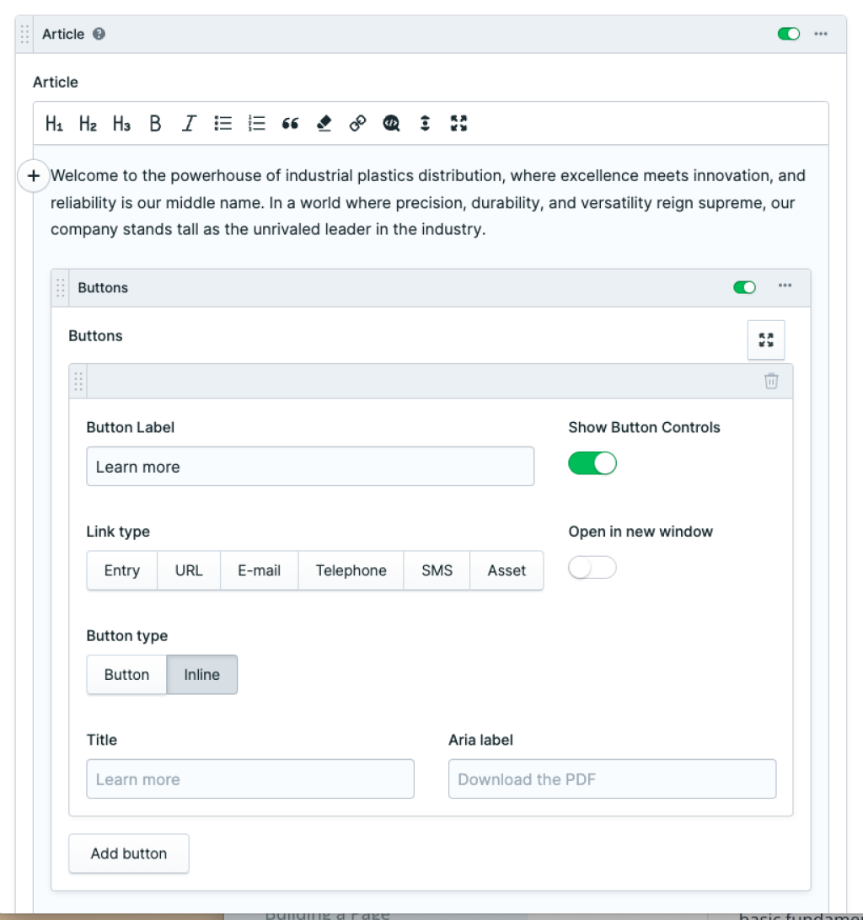Viewport: 863px width, 920px height.
Task: Expand the Buttons editor to fullscreen
Action: coord(765,340)
